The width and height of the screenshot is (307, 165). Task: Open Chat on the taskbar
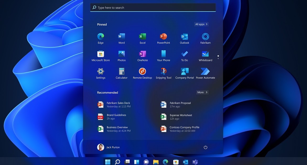coord(146,162)
